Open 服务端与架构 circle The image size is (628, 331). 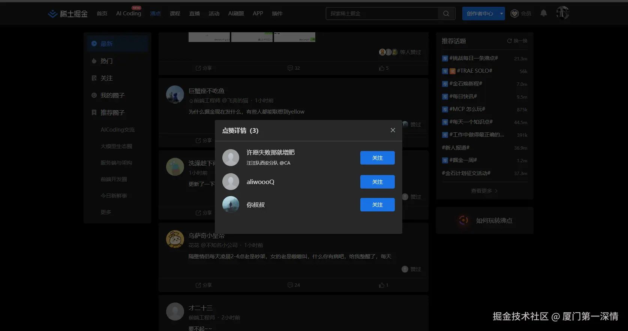116,163
